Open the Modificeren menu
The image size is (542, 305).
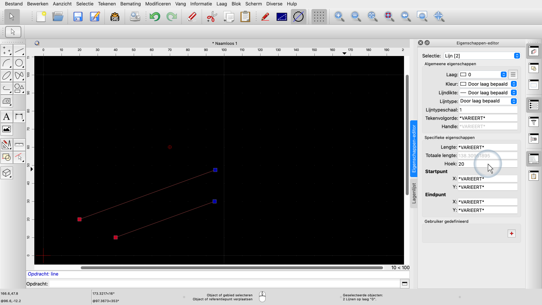pos(158,4)
